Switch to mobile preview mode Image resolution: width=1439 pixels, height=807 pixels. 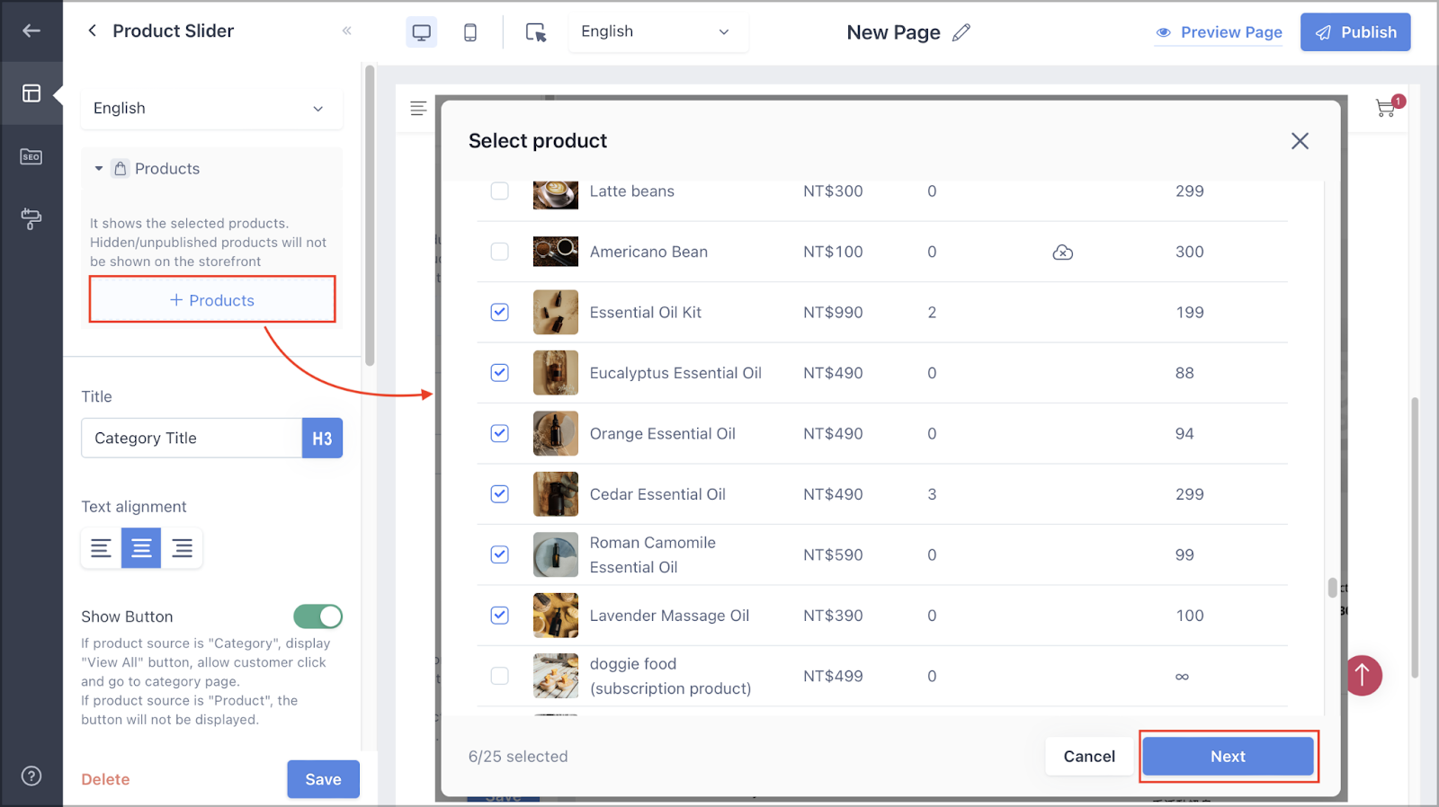coord(470,32)
